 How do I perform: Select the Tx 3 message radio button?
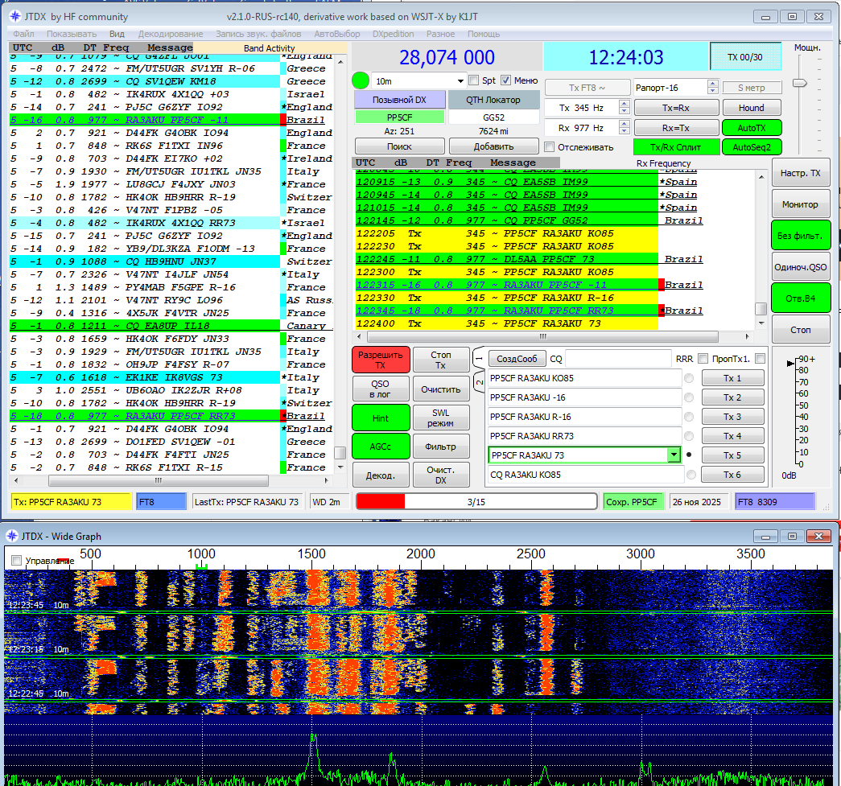[689, 418]
